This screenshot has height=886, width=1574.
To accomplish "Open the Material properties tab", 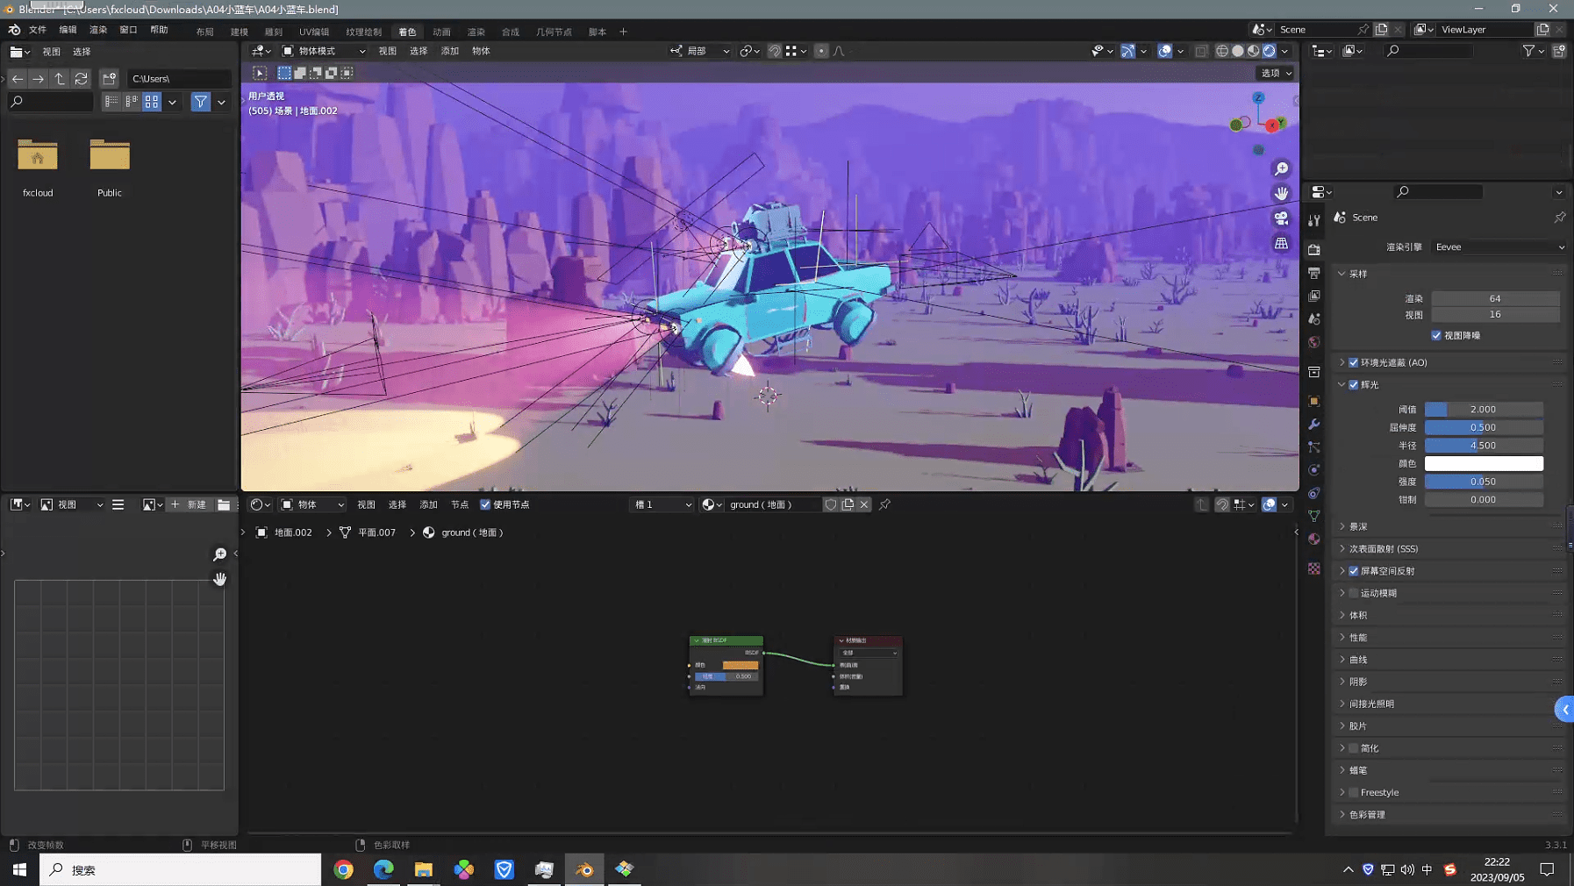I will point(1313,539).
